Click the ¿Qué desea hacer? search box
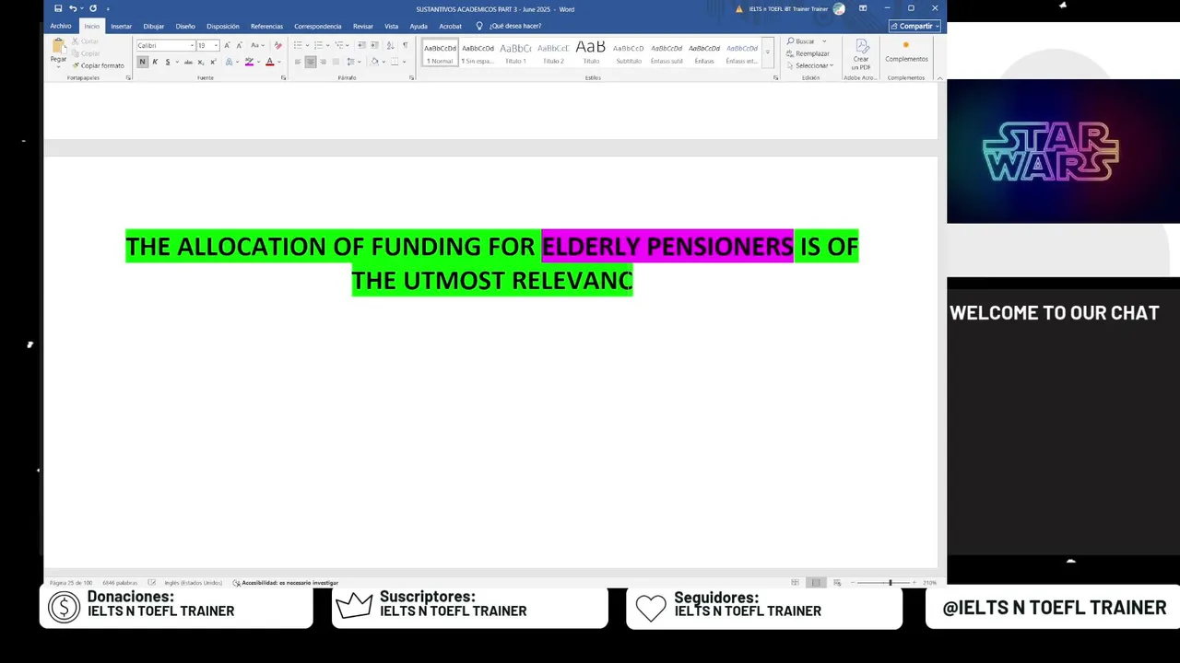Image resolution: width=1180 pixels, height=663 pixels. click(x=509, y=26)
